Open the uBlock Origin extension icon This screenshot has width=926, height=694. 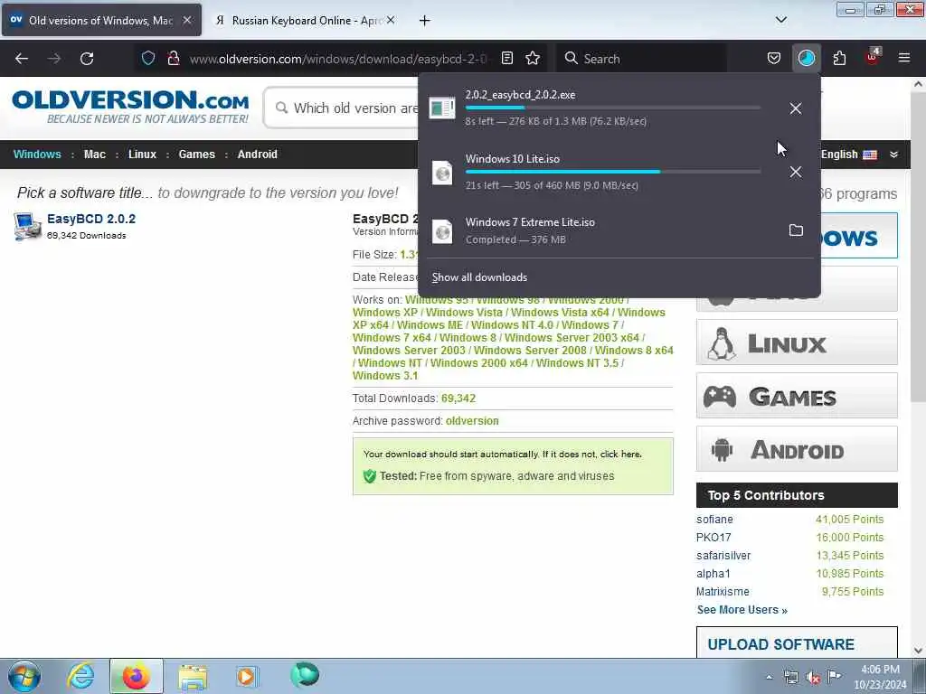coord(873,57)
